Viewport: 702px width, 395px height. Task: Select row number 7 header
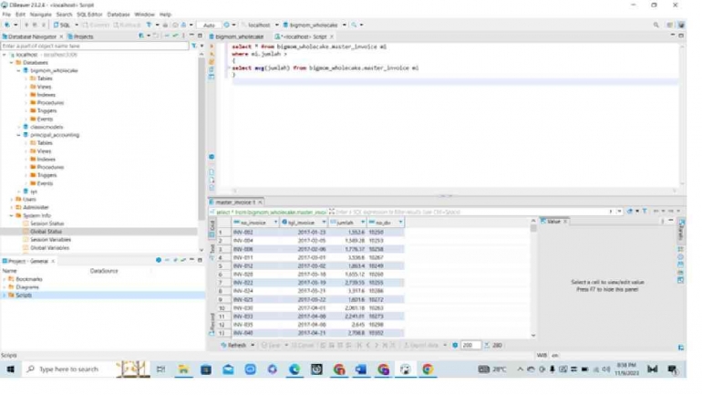tap(222, 283)
